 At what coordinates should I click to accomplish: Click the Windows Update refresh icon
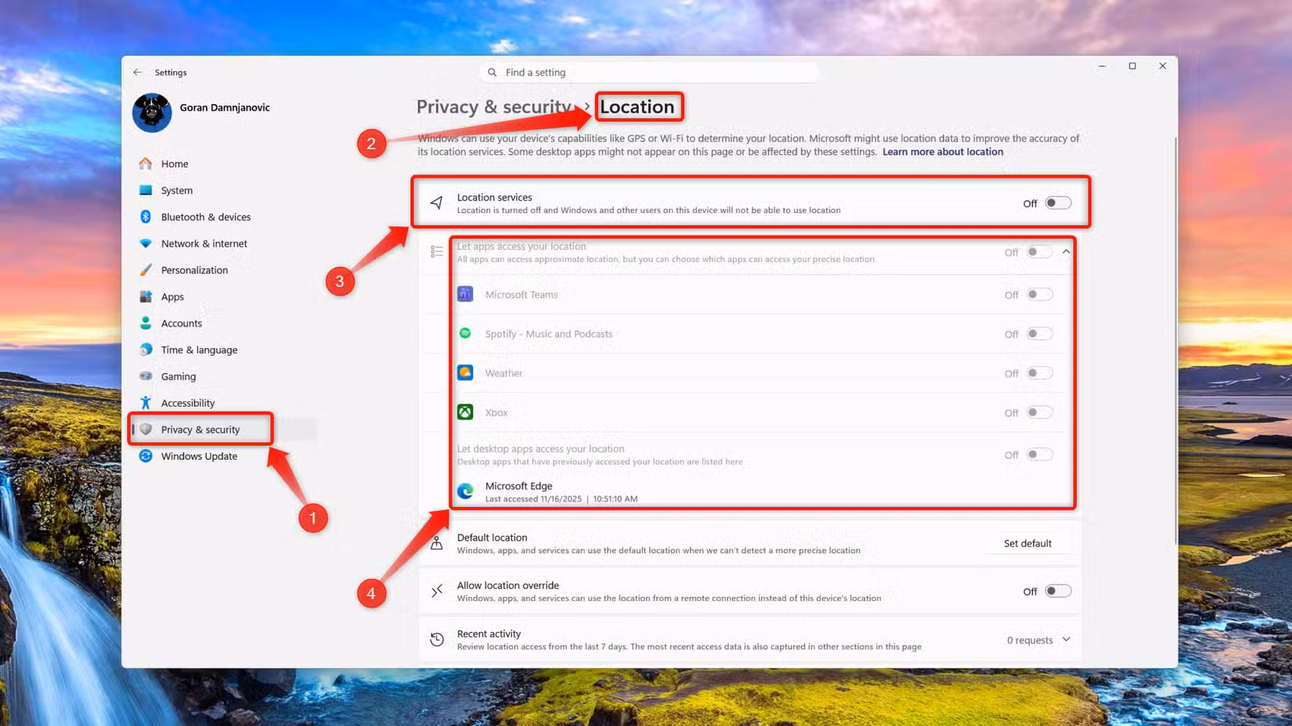tap(146, 456)
